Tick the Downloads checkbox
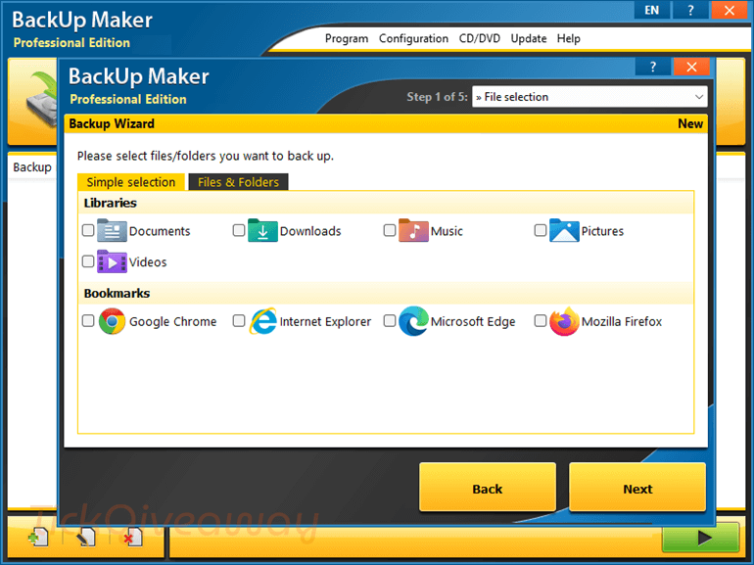The width and height of the screenshot is (754, 565). [x=239, y=230]
